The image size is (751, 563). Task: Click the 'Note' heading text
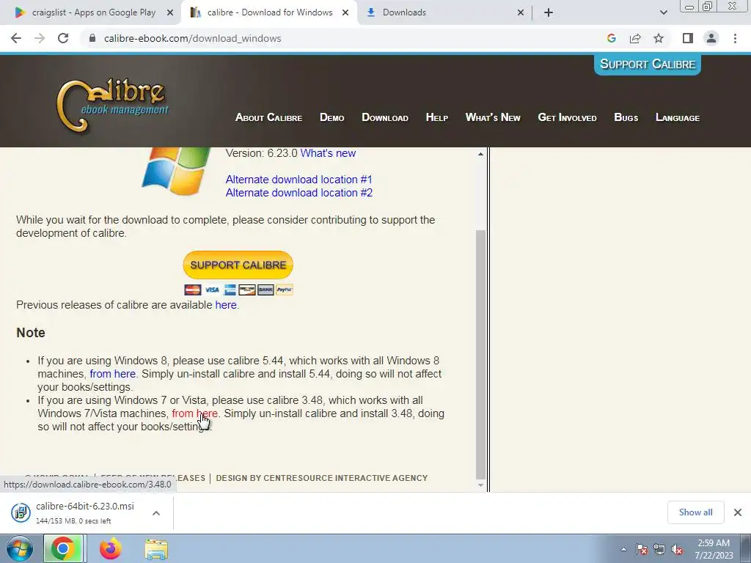[31, 333]
